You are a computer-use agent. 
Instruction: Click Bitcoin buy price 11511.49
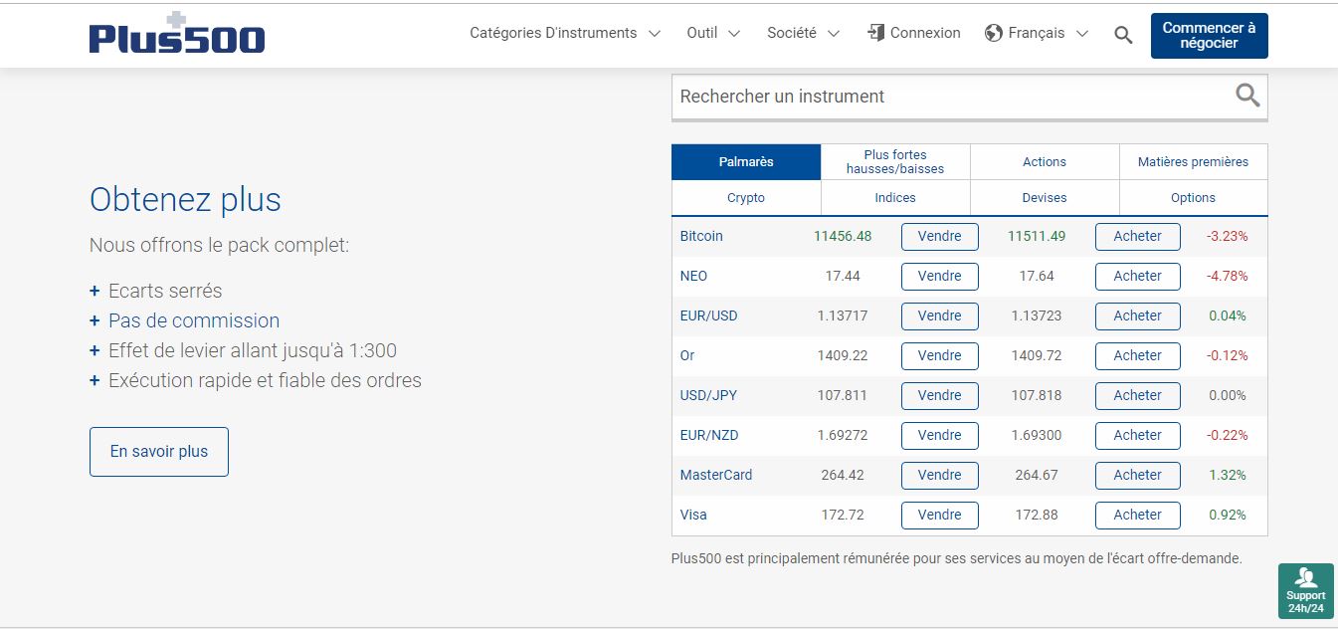[1037, 236]
